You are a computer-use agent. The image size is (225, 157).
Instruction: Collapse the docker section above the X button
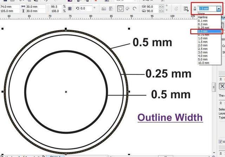(x=221, y=79)
